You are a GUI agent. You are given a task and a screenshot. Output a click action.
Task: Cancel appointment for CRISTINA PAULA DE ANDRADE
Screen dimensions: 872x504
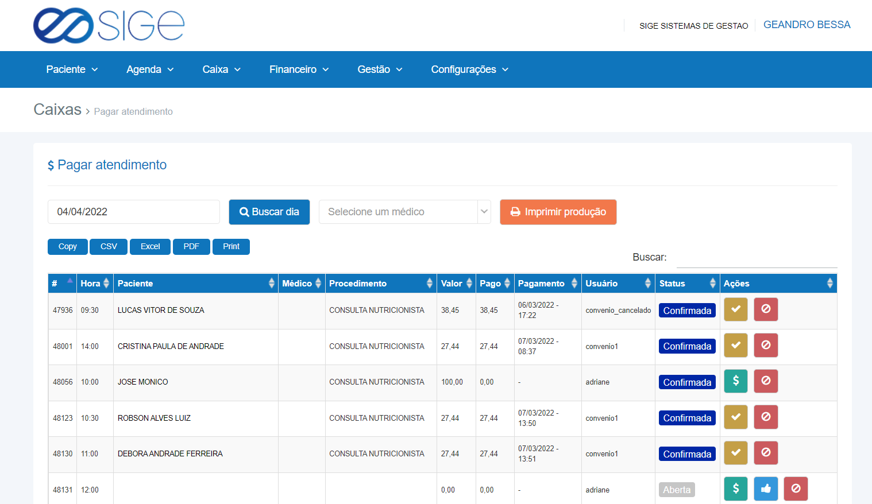[766, 345]
